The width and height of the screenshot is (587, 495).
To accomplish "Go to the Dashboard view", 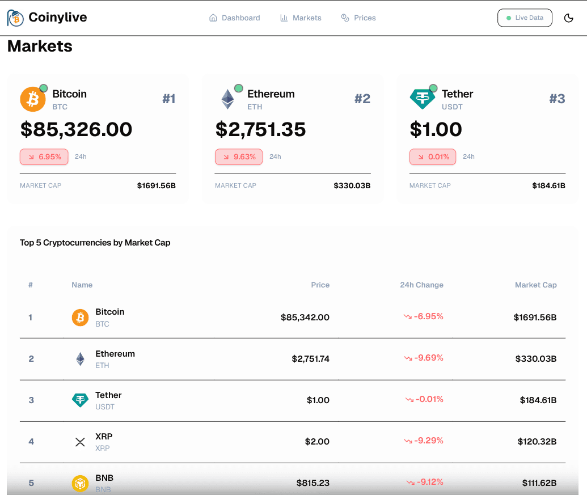I will [240, 18].
